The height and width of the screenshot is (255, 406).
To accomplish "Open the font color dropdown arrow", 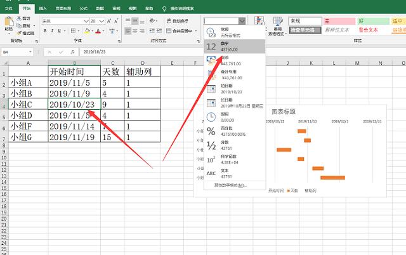I will (103, 31).
